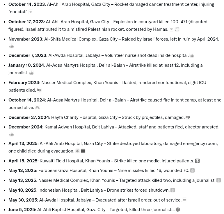Open the citation icon for the May 13 Nasser Medical Complex attack
This screenshot has height=214, width=224.
point(218,180)
